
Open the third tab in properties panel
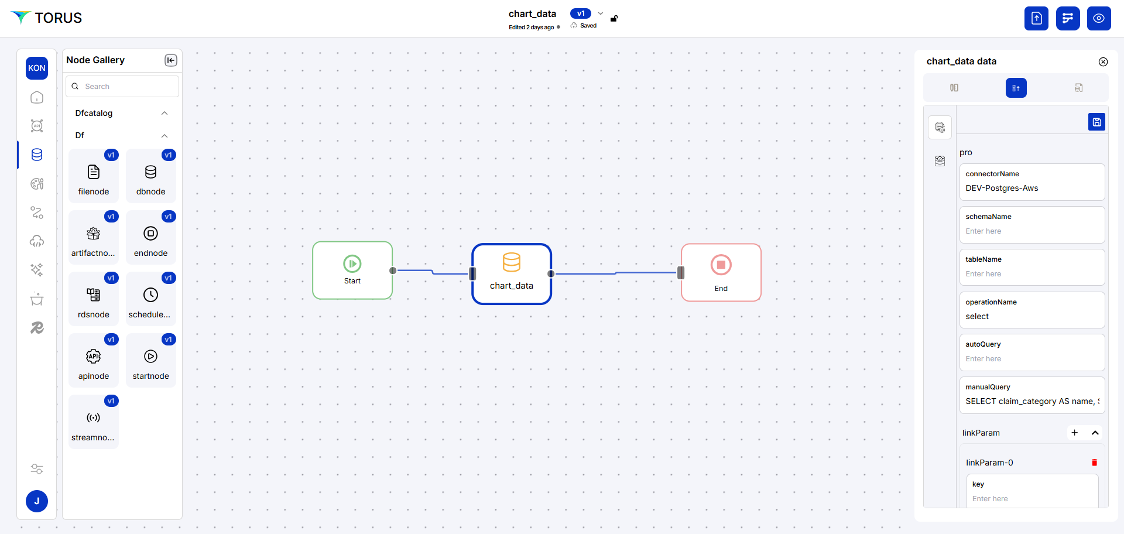click(x=1078, y=88)
